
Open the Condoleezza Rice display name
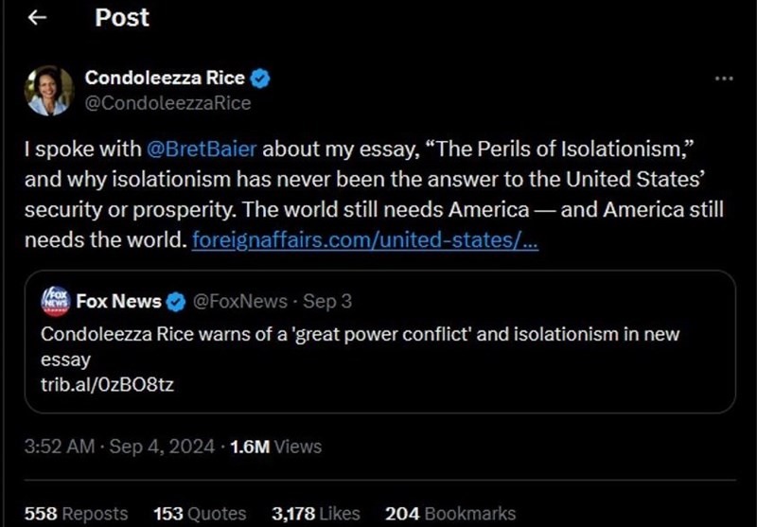(x=165, y=78)
